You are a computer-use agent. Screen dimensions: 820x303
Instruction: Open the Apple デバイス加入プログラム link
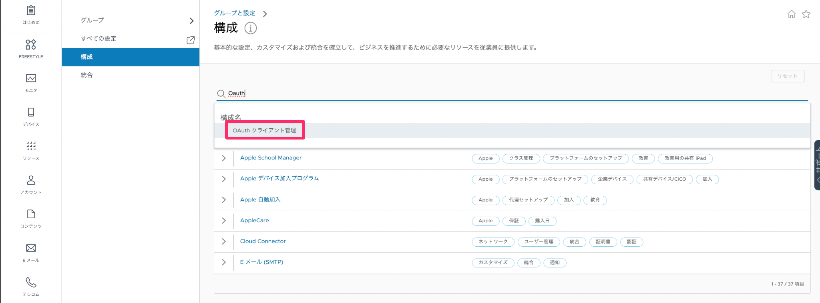(x=279, y=178)
